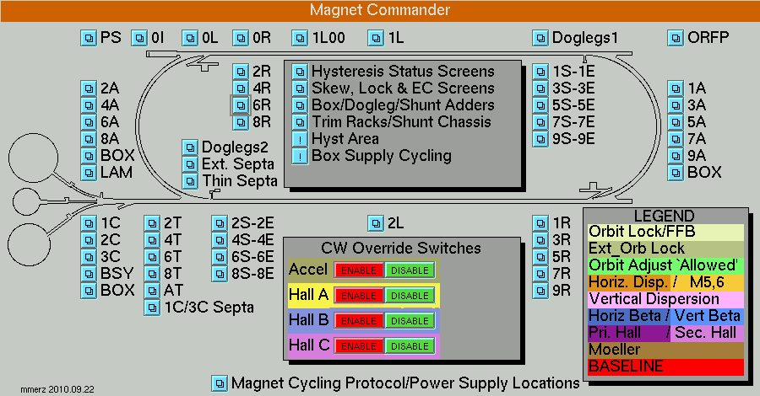Open the Doglegs1 display icon
760x396 pixels.
click(x=540, y=38)
